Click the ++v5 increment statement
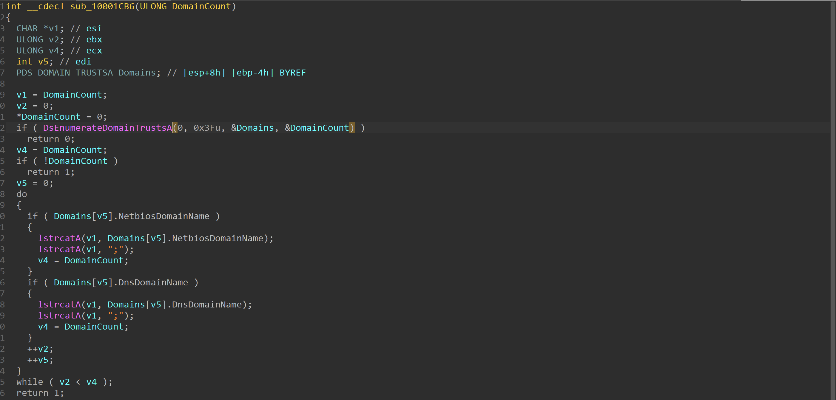This screenshot has width=836, height=400. (x=40, y=360)
